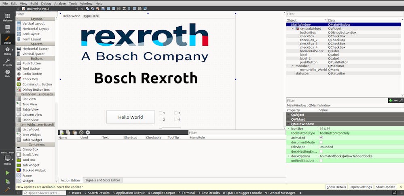Click Start Update button

(385, 187)
